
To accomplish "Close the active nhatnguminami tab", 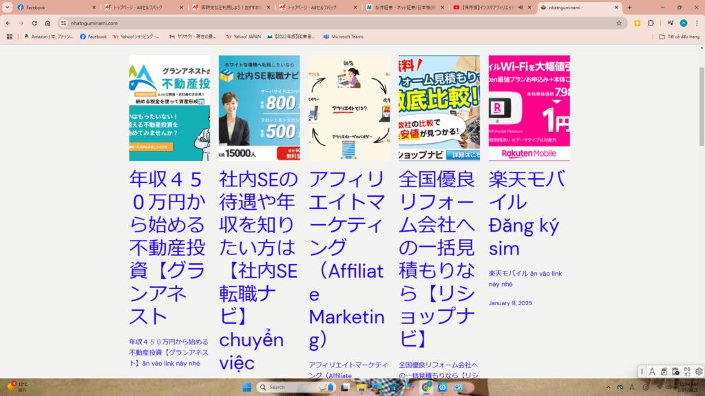I will pos(616,7).
